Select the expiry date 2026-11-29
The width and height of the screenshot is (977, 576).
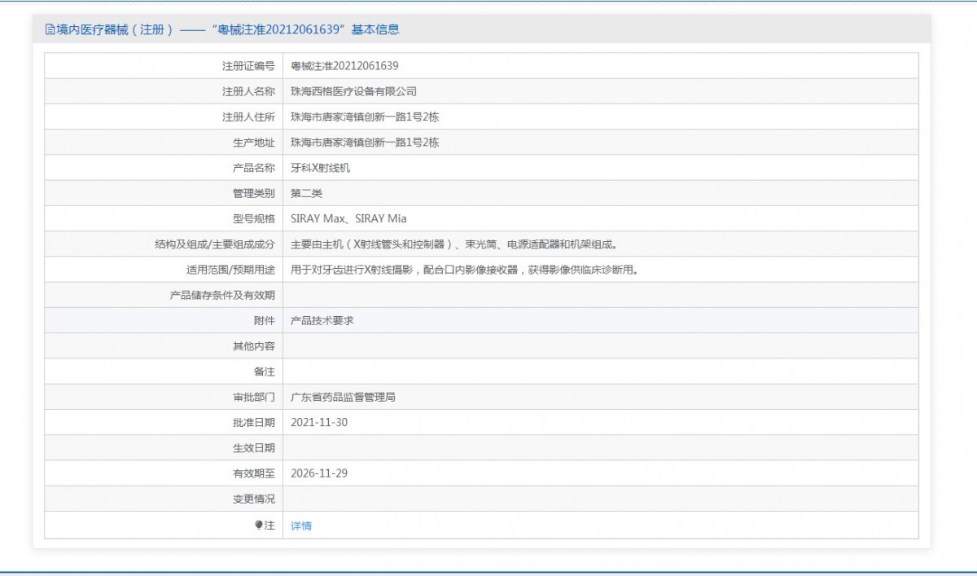(x=319, y=473)
